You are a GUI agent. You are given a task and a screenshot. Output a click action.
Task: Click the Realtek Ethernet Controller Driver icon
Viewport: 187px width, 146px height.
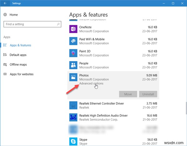pyautogui.click(x=73, y=105)
